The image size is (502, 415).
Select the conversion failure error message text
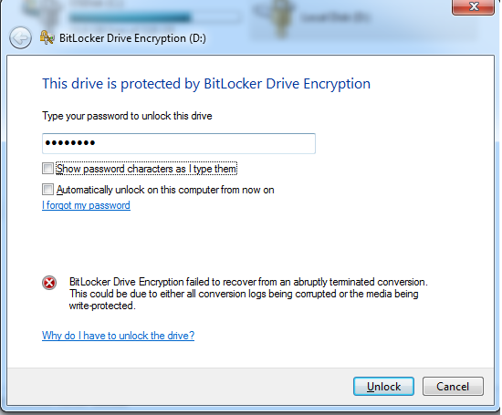[x=248, y=294]
